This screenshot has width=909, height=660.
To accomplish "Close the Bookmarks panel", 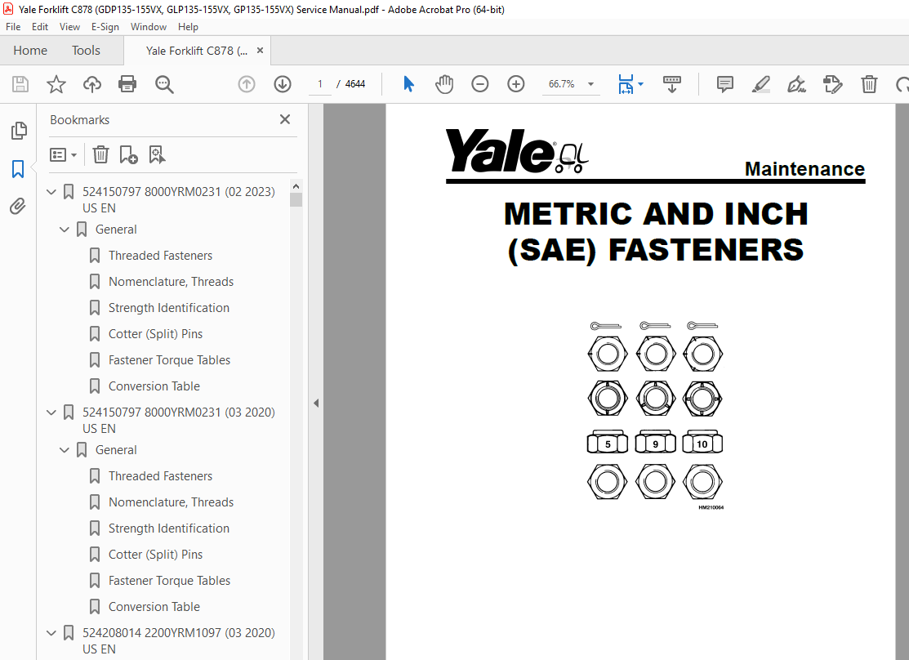I will [x=285, y=119].
